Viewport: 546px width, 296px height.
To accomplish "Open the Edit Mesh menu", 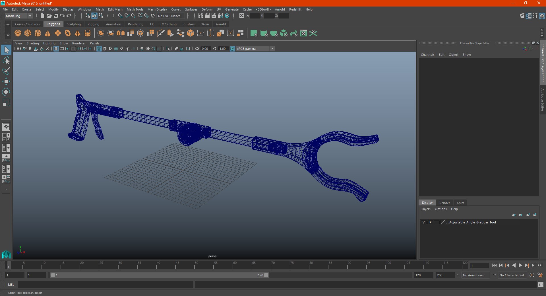I will click(115, 9).
